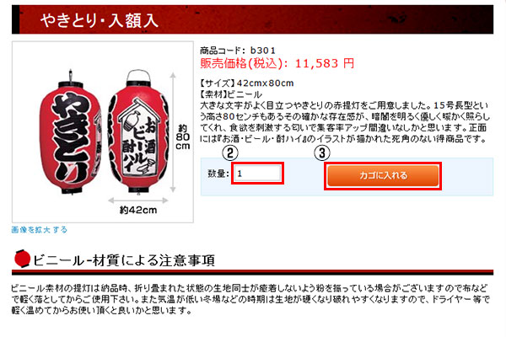Screen dimensions: 506x337
Task: Click the 素材 ビニール material line
Action: [231, 94]
